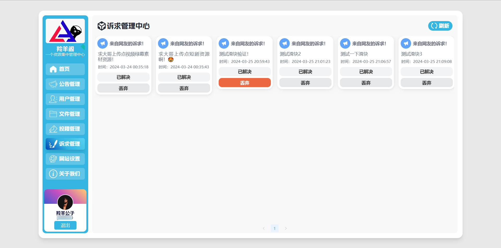Click the 羚羊公子 avatar image
501x248 pixels.
pos(65,203)
